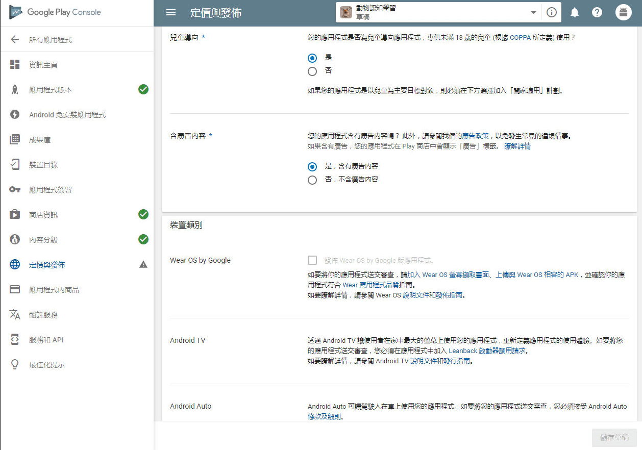Click the rocket icon for 應用程式版本
Screen dimensions: 642x450
coord(15,90)
